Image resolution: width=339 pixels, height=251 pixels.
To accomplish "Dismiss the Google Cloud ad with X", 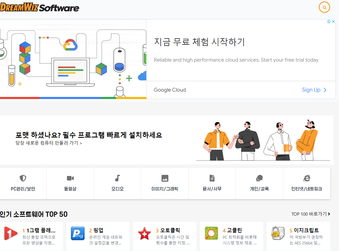I will pos(333,21).
